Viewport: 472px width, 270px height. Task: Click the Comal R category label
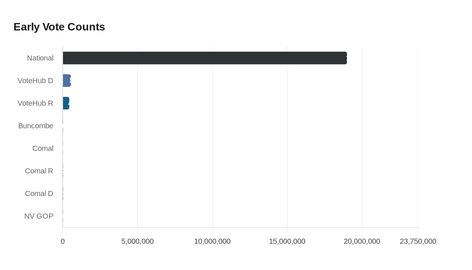pyautogui.click(x=39, y=171)
